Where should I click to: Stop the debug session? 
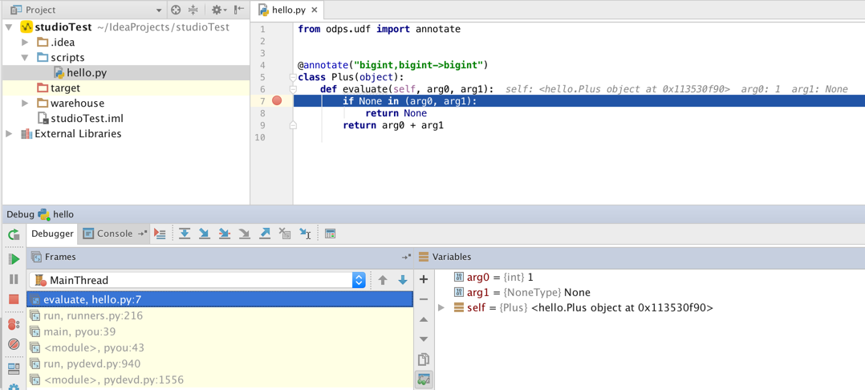[14, 299]
